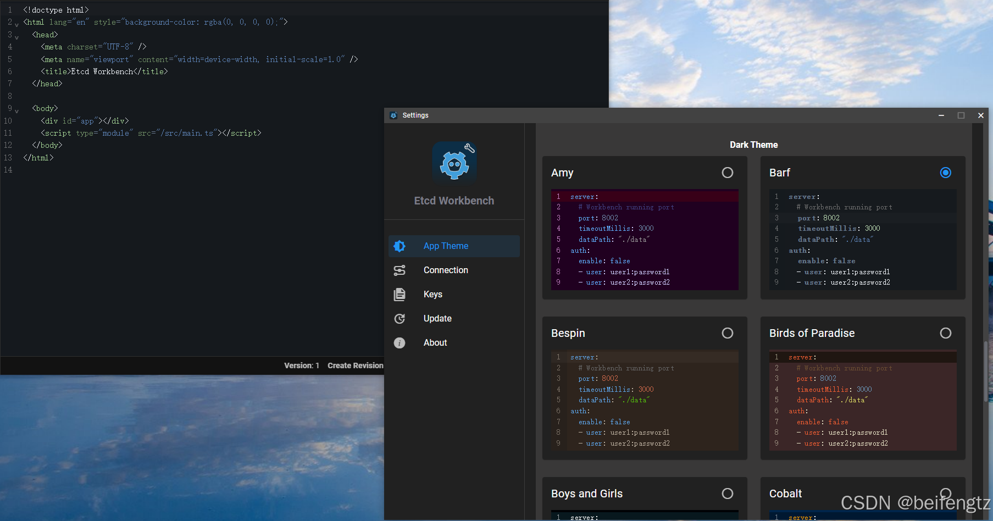The image size is (993, 521).
Task: Open the App Theme settings section
Action: 454,246
